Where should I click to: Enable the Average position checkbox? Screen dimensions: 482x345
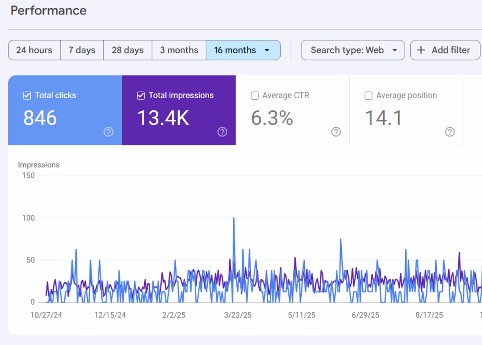click(x=368, y=95)
